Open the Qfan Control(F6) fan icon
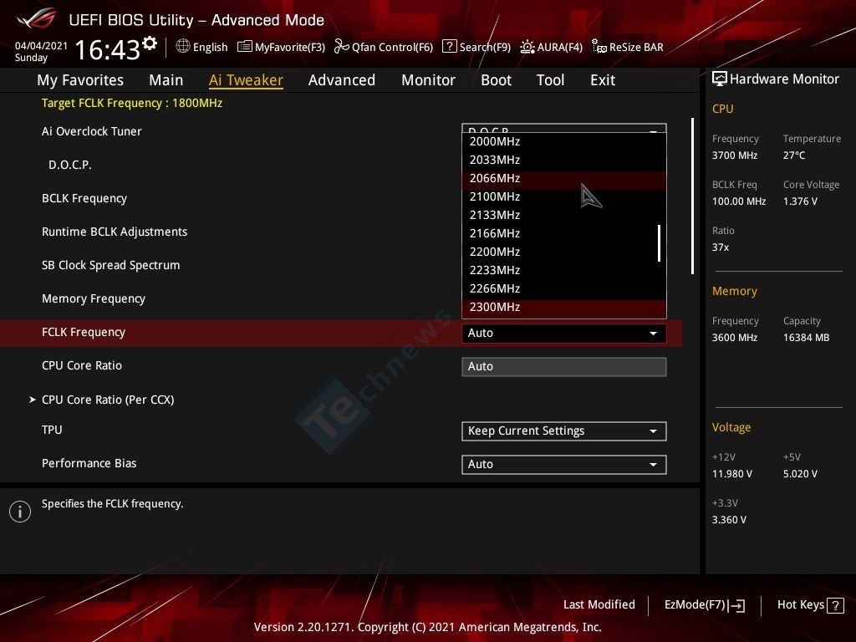Viewport: 856px width, 642px height. point(342,47)
